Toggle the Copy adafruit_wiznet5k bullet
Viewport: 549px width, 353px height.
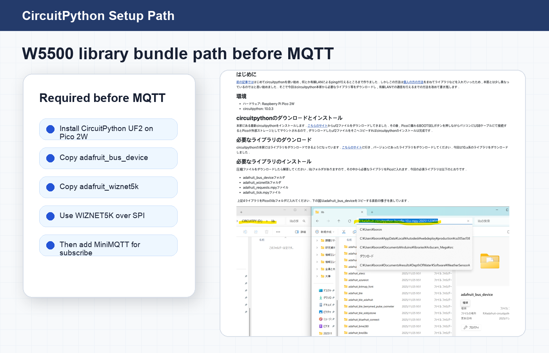coord(50,187)
